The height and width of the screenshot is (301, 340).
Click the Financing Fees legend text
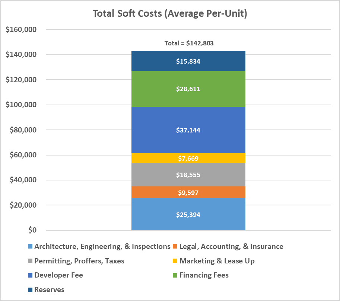click(x=204, y=275)
